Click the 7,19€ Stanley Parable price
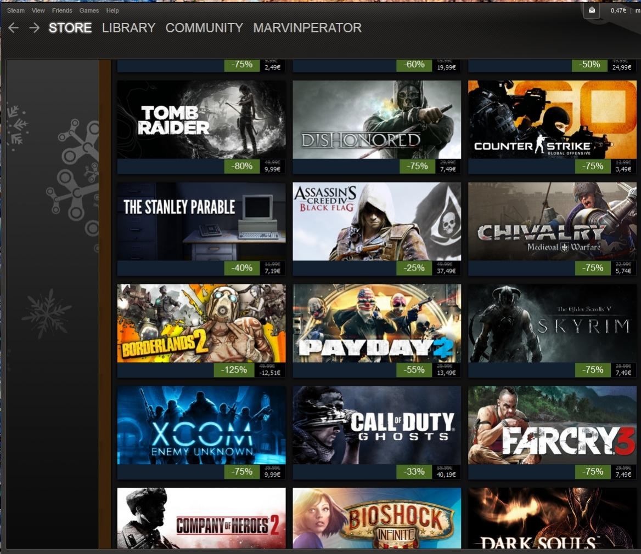This screenshot has width=641, height=554. [x=272, y=271]
